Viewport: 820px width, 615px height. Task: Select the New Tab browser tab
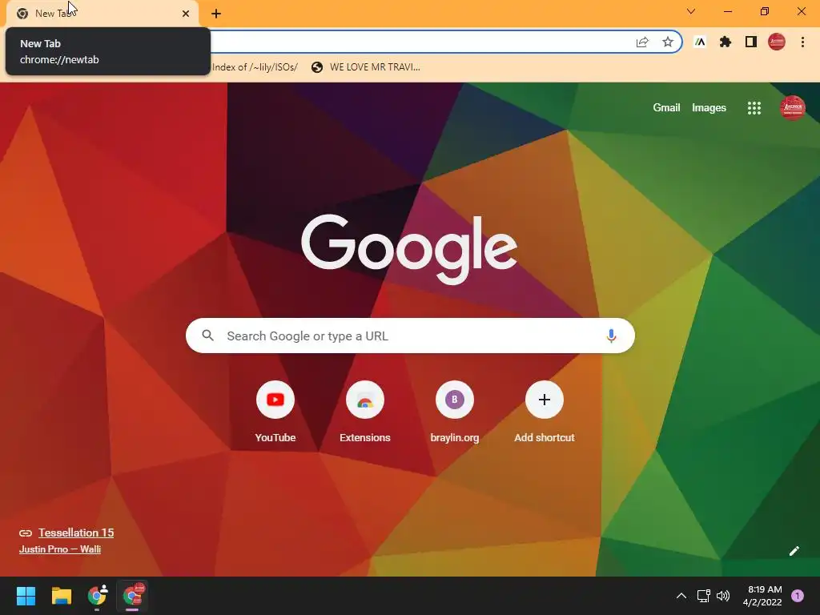coord(102,14)
